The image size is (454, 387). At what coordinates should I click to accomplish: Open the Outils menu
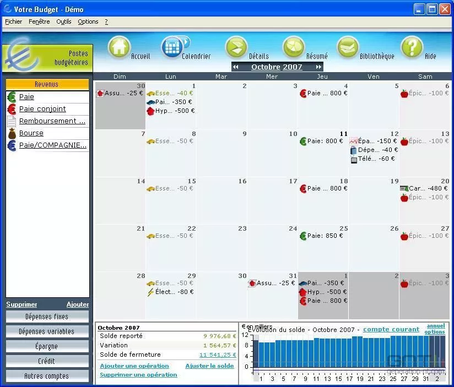(x=64, y=21)
